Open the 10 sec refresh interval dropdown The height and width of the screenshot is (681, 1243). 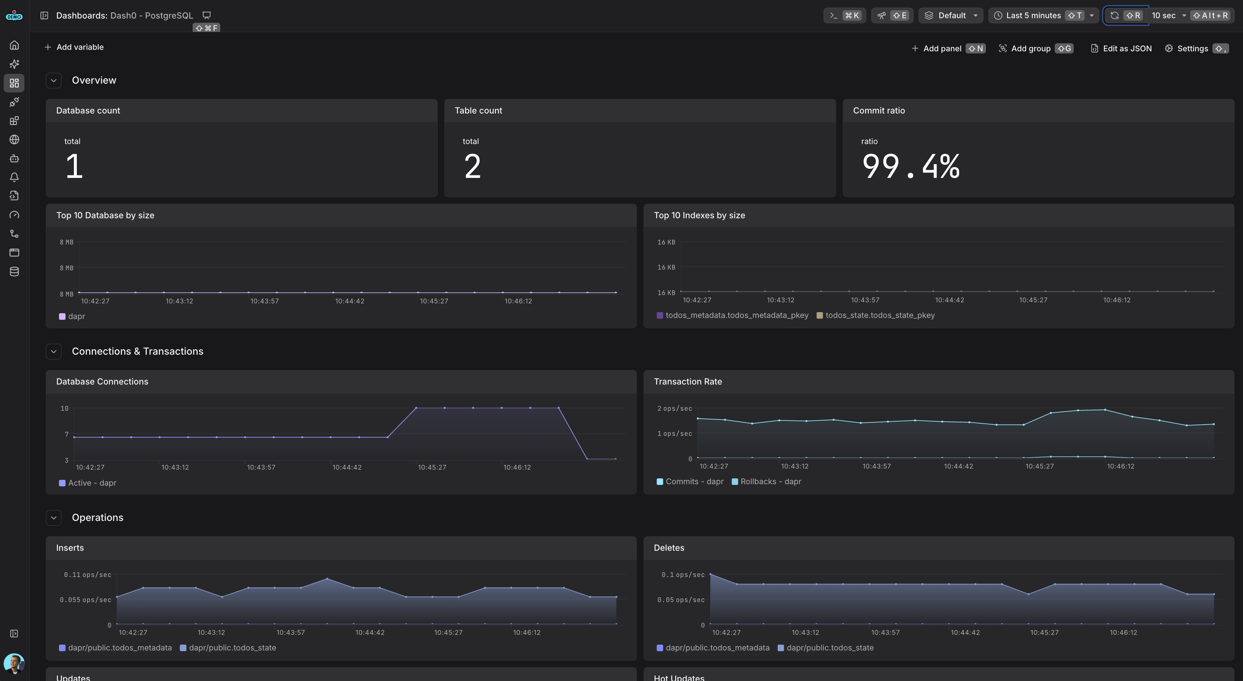pyautogui.click(x=1168, y=15)
